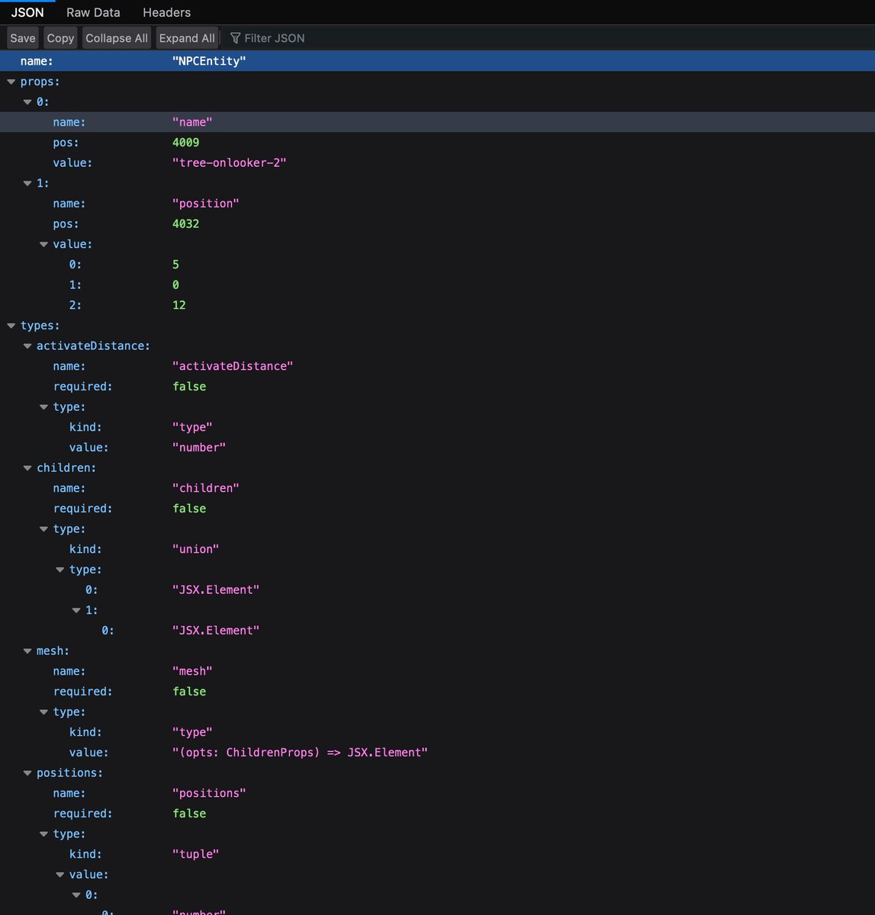The height and width of the screenshot is (915, 875).
Task: Collapse the nested type array below kind union
Action: [60, 570]
